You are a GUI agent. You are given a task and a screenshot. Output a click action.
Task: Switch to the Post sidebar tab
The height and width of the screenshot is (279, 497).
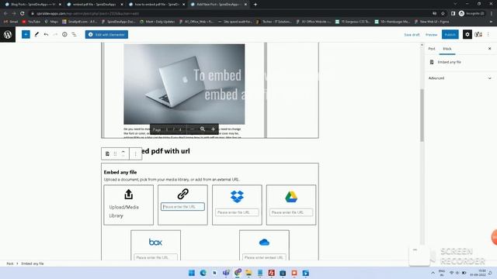point(432,49)
